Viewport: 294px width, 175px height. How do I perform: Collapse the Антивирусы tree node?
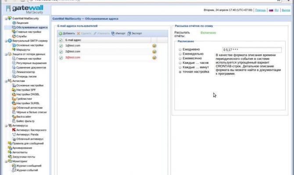pos(6,126)
